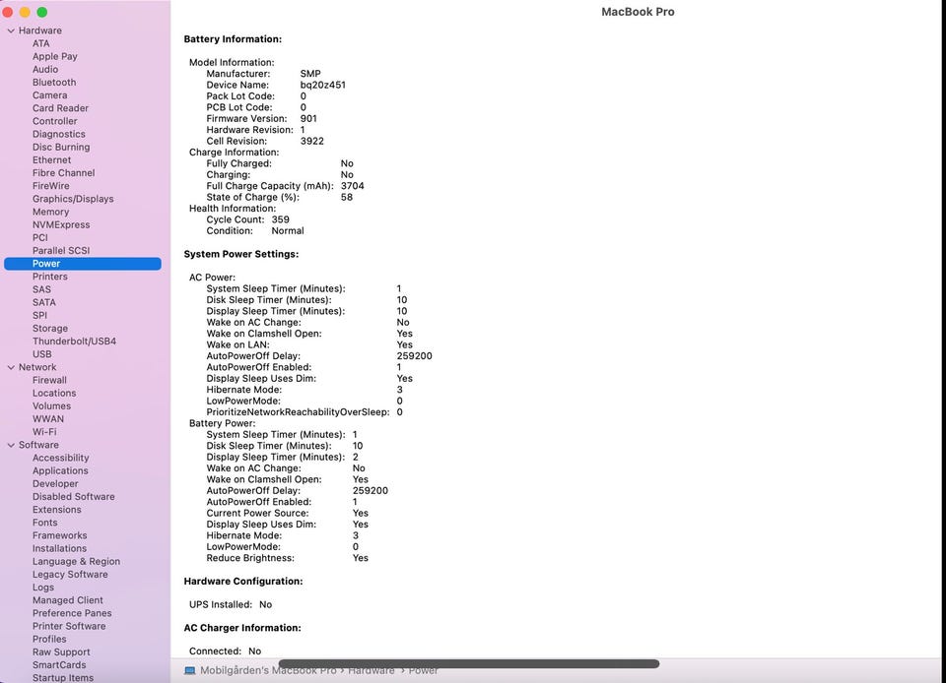Select USB in the sidebar
This screenshot has width=946, height=683.
click(41, 354)
